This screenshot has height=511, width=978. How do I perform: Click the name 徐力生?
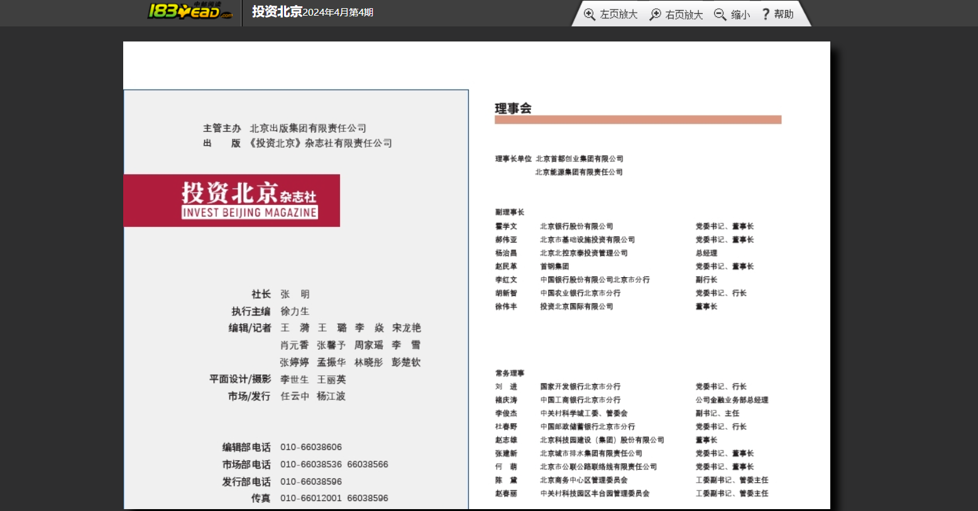[x=295, y=311]
